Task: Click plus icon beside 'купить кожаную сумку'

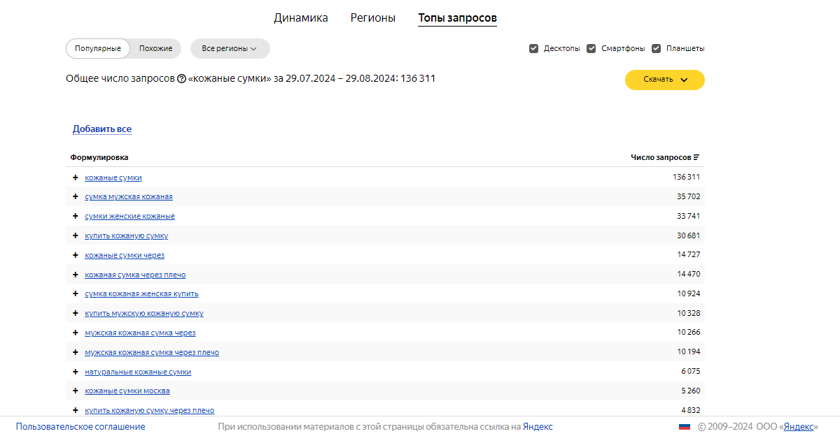Action: 76,235
